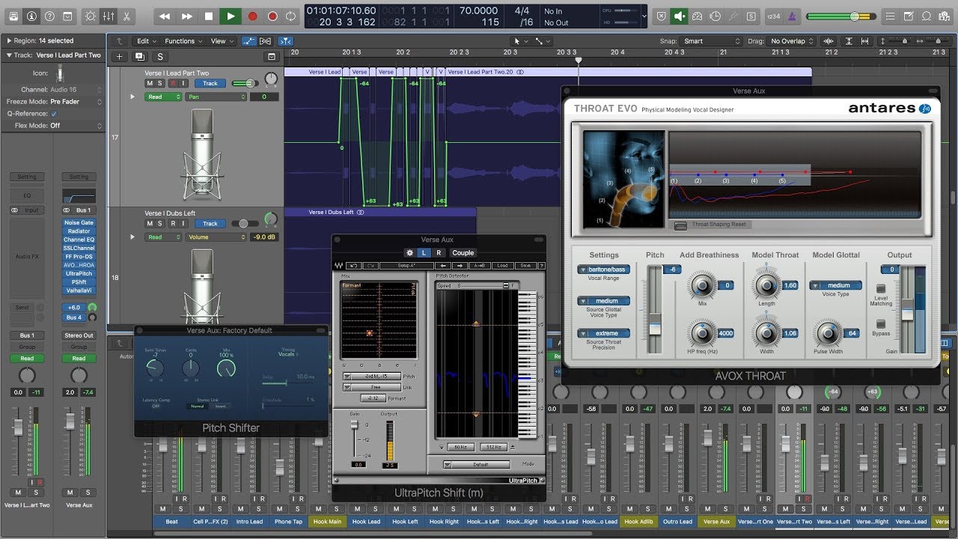
Task: Adjust the master volume slider in control bar
Action: pyautogui.click(x=853, y=16)
